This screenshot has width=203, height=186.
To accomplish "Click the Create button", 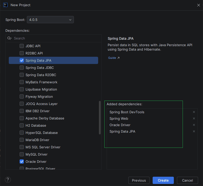I will coord(163,180).
